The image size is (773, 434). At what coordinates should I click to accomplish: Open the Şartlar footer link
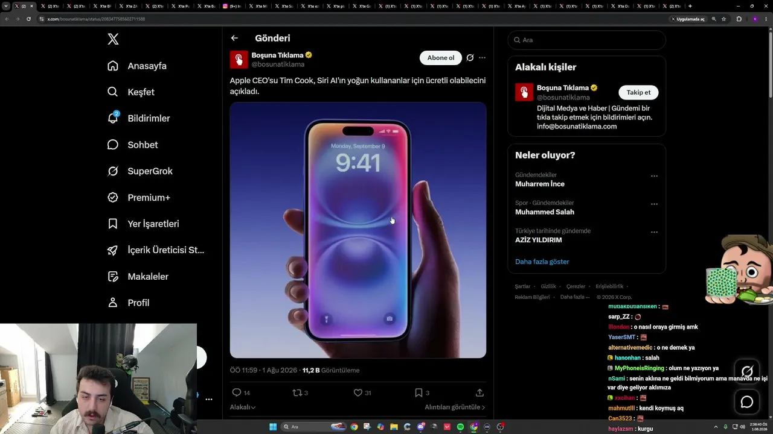[x=522, y=286]
